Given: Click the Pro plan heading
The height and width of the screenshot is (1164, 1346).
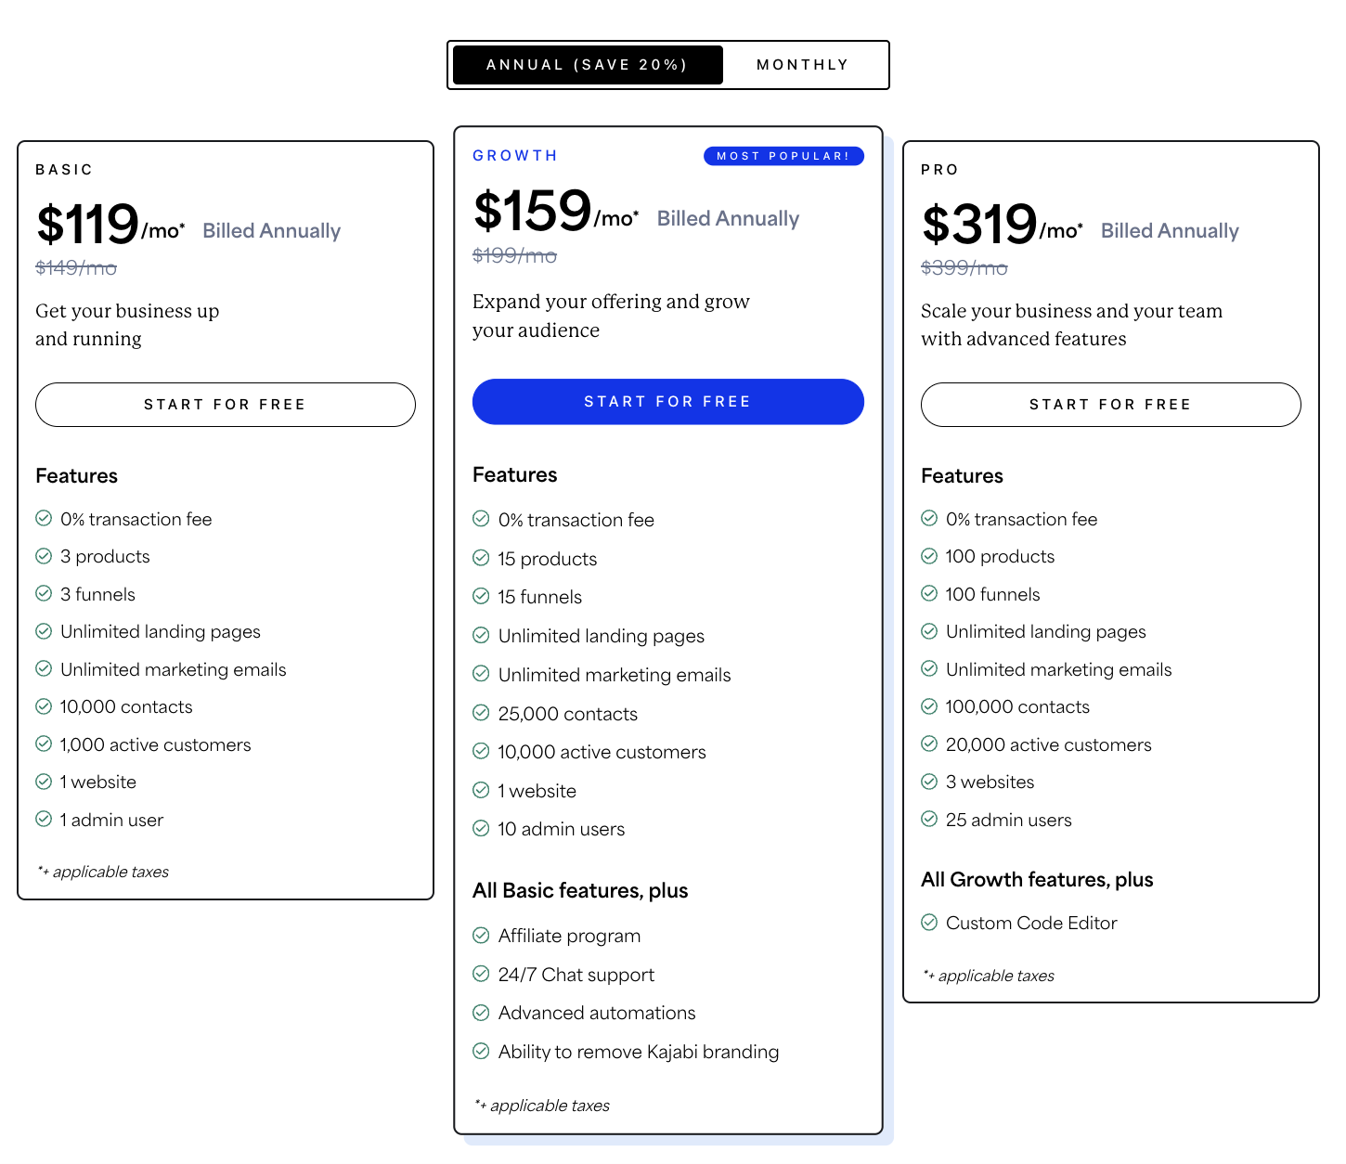Looking at the screenshot, I should (x=939, y=170).
